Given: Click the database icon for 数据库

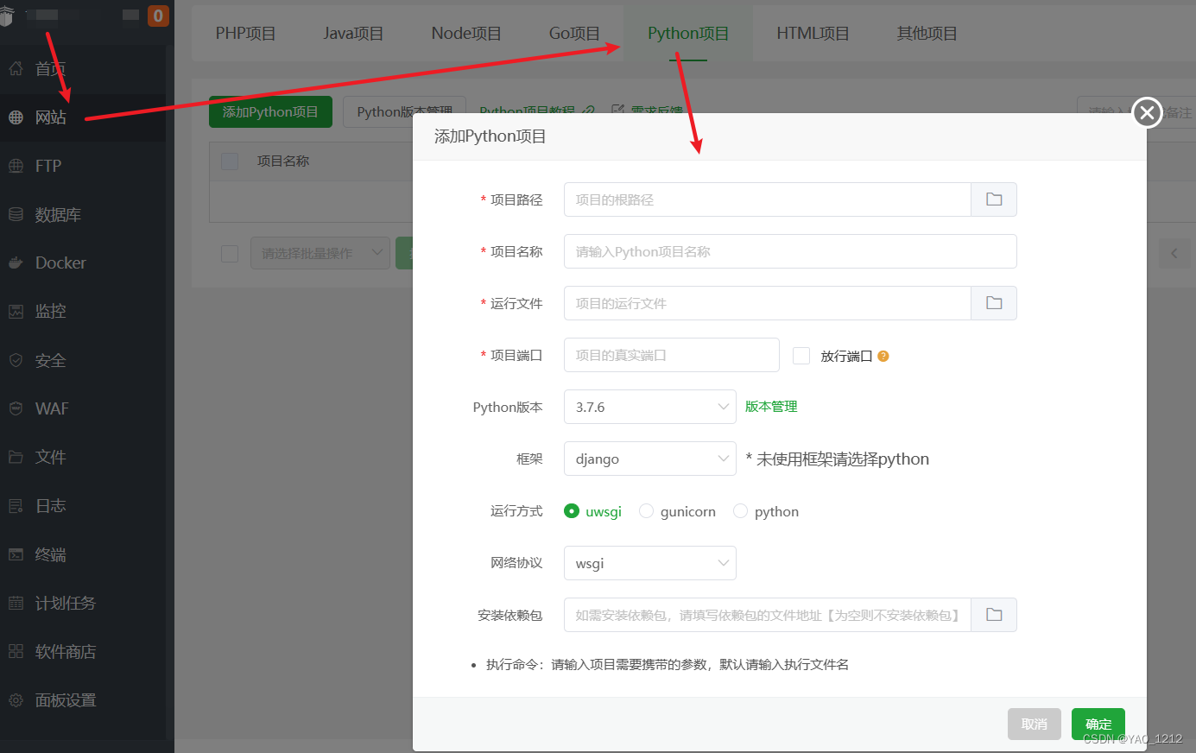Looking at the screenshot, I should pos(16,214).
